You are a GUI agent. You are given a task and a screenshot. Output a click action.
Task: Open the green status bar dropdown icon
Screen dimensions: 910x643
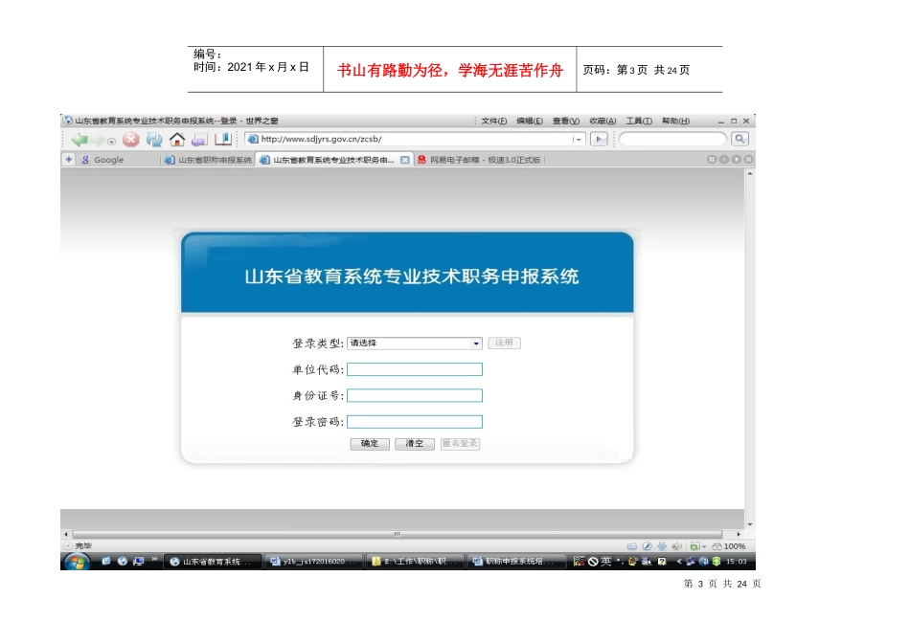pyautogui.click(x=697, y=546)
